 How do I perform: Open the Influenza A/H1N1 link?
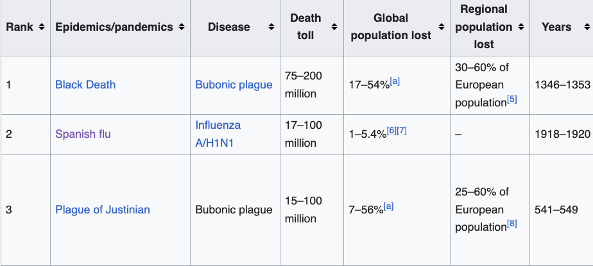[x=218, y=134]
